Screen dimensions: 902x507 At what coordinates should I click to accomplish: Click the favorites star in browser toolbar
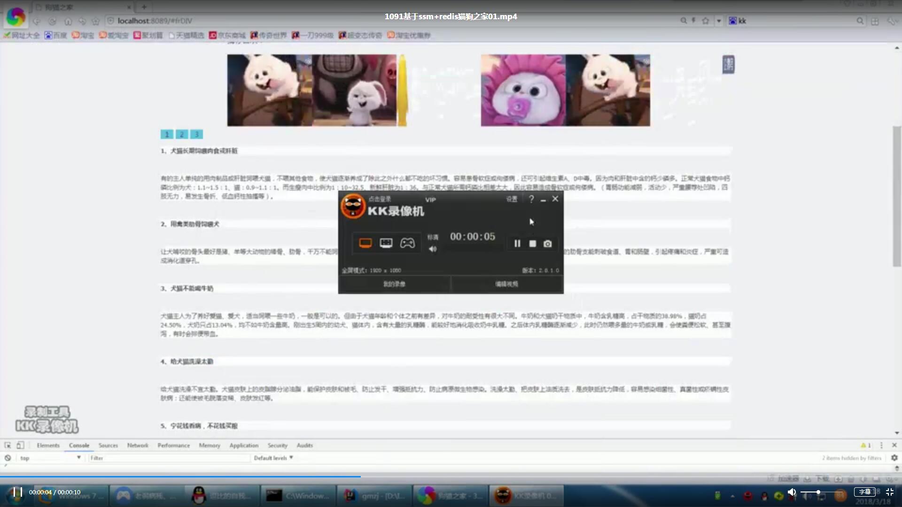coord(96,21)
